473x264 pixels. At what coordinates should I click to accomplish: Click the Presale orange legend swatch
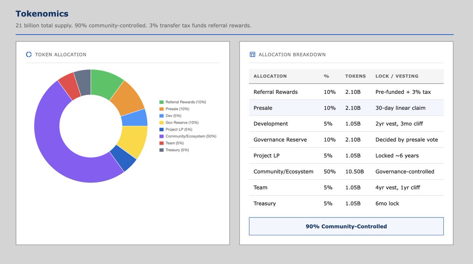[x=161, y=109]
